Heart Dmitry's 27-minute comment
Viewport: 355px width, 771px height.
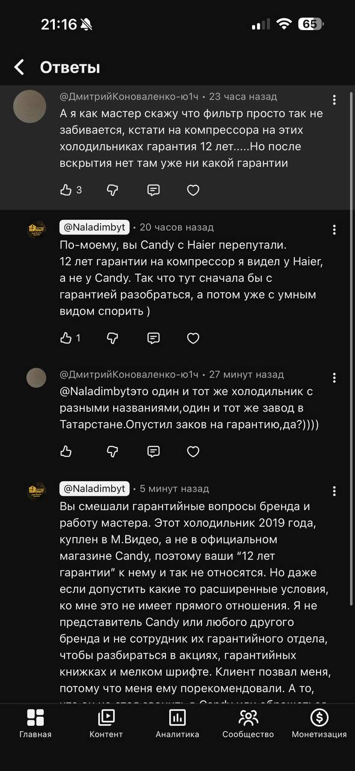coord(193,451)
